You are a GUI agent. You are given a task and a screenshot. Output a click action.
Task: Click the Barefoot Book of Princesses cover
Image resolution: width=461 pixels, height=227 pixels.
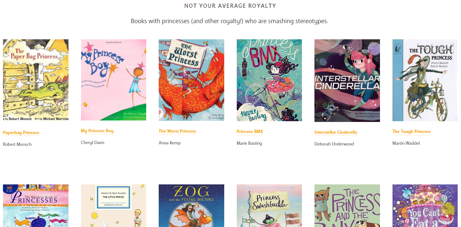[35, 206]
